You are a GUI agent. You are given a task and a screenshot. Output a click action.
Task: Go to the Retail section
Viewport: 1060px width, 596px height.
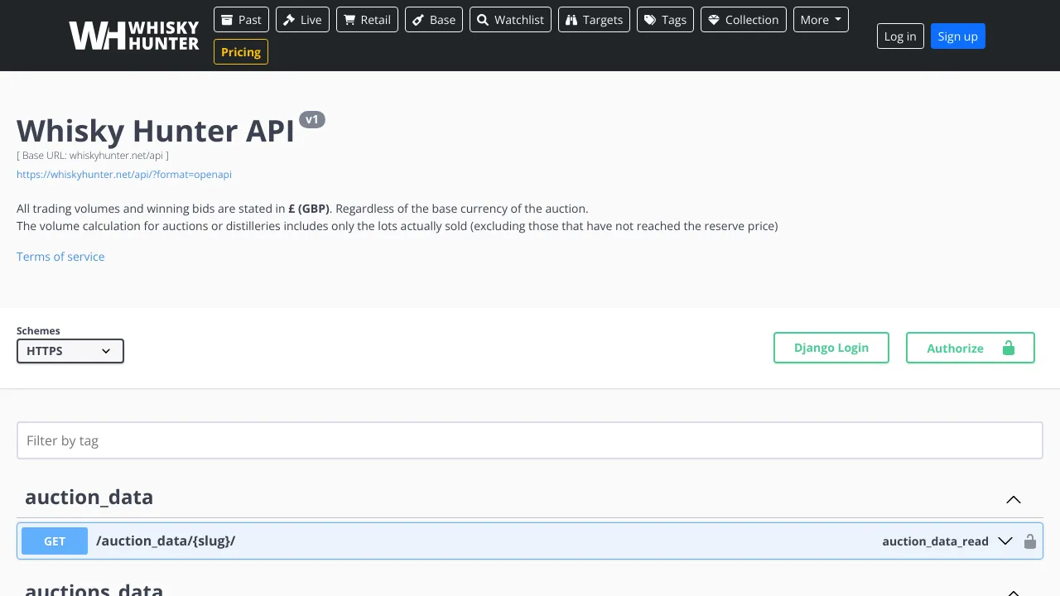(x=367, y=20)
